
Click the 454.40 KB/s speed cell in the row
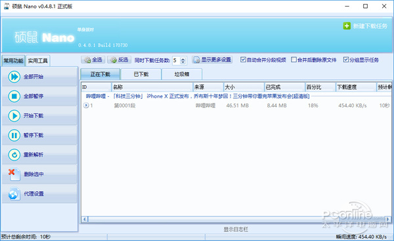[352, 105]
